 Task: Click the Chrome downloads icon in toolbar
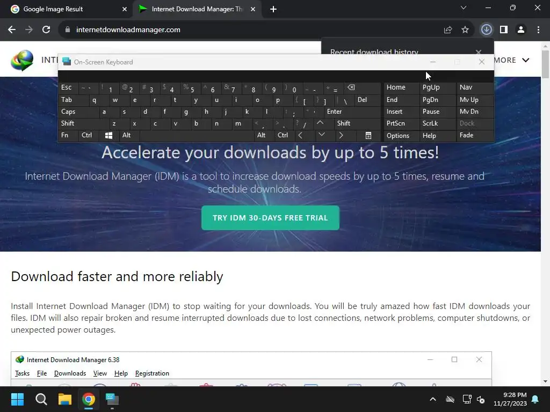pyautogui.click(x=486, y=30)
